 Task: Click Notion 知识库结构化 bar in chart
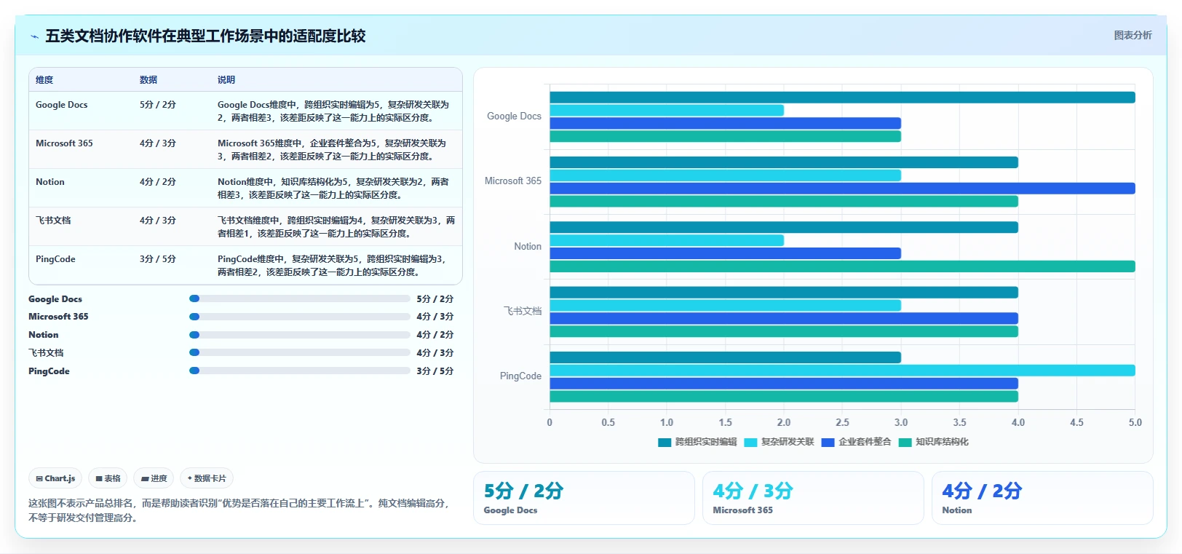click(x=842, y=266)
